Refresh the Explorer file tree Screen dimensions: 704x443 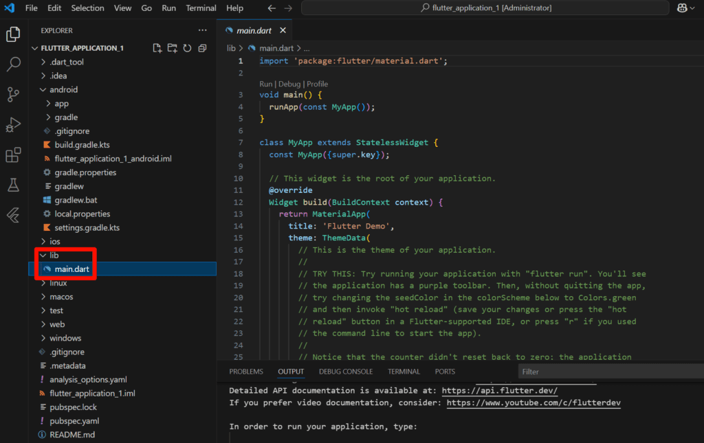(x=187, y=49)
